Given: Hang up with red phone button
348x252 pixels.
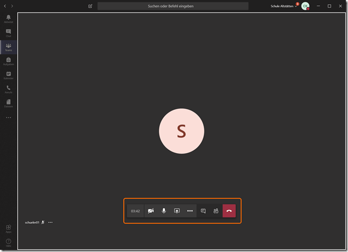Looking at the screenshot, I should 229,211.
